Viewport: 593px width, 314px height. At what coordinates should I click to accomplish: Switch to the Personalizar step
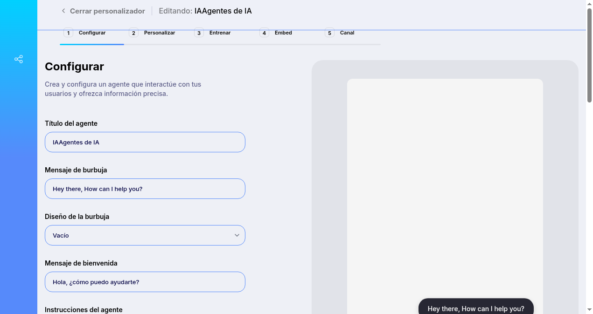click(159, 33)
